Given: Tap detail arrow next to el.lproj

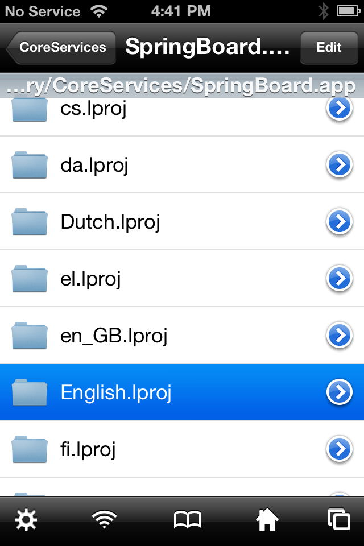Looking at the screenshot, I should (x=340, y=279).
